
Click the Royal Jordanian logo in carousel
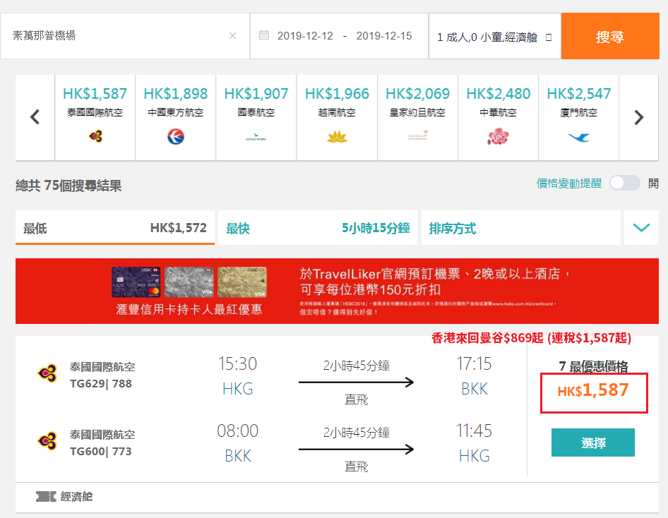(x=417, y=135)
